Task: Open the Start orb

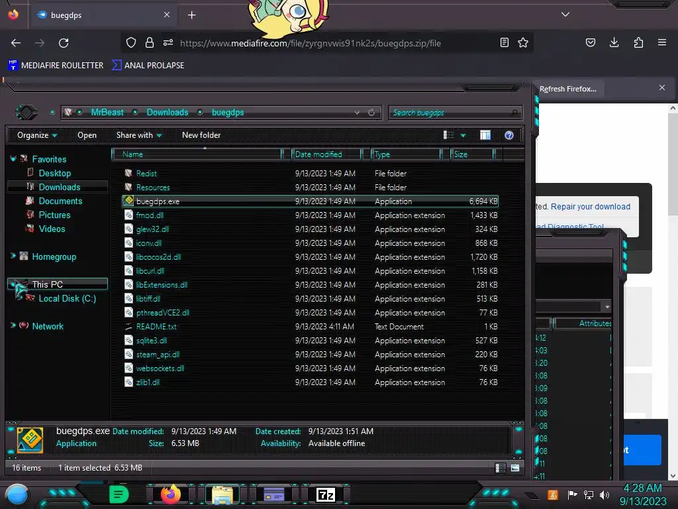Action: coord(17,494)
